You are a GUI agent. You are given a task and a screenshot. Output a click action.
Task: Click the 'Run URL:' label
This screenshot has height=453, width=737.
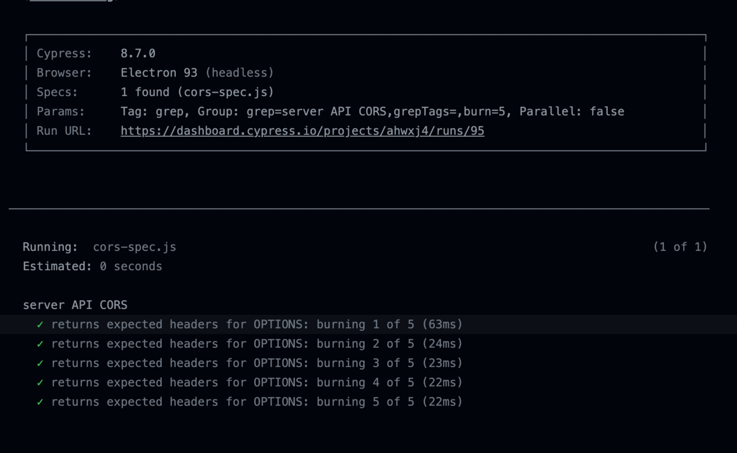64,131
